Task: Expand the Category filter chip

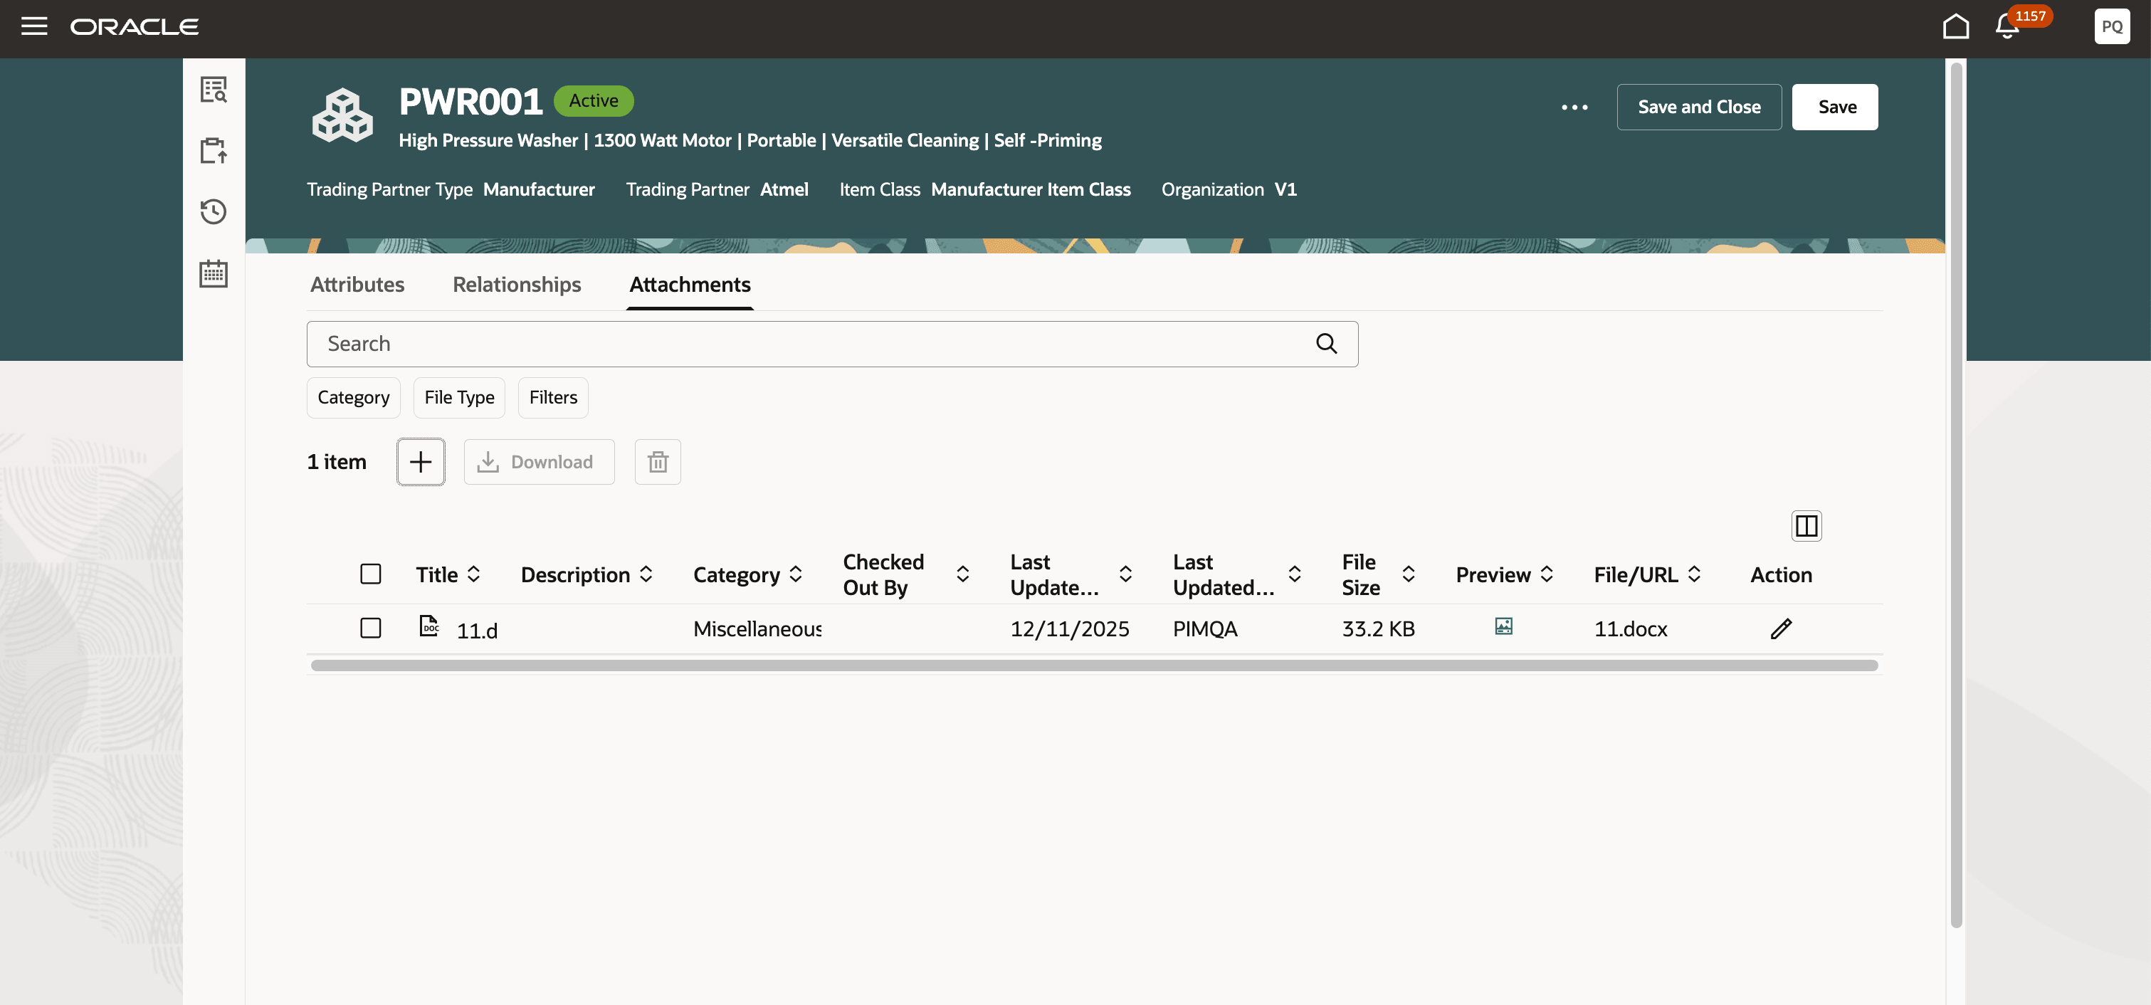Action: click(x=353, y=397)
